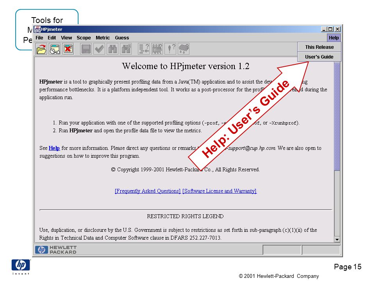Image resolution: width=375 pixels, height=281 pixels.
Task: Open the Frequently Asked Questions link
Action: coord(148,191)
